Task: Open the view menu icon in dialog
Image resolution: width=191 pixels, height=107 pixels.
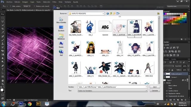Action: 118,14
